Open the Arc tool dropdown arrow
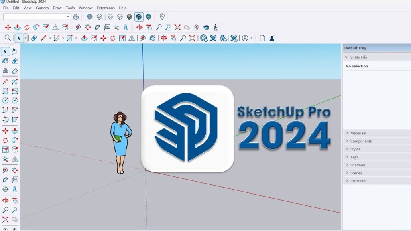Image resolution: width=411 pixels, height=231 pixels. tap(63, 38)
